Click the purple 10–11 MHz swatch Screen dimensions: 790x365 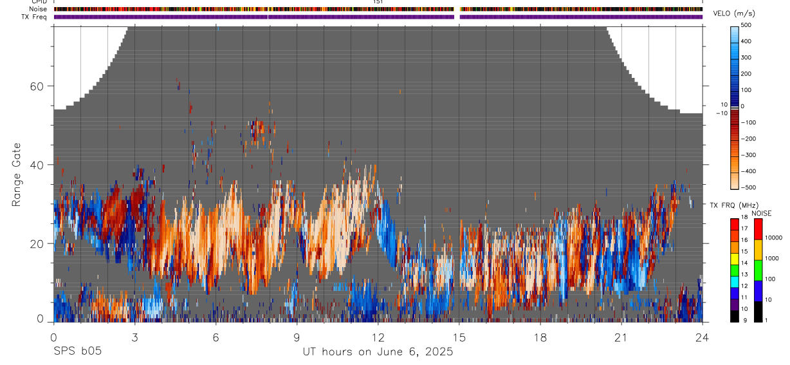click(x=735, y=304)
